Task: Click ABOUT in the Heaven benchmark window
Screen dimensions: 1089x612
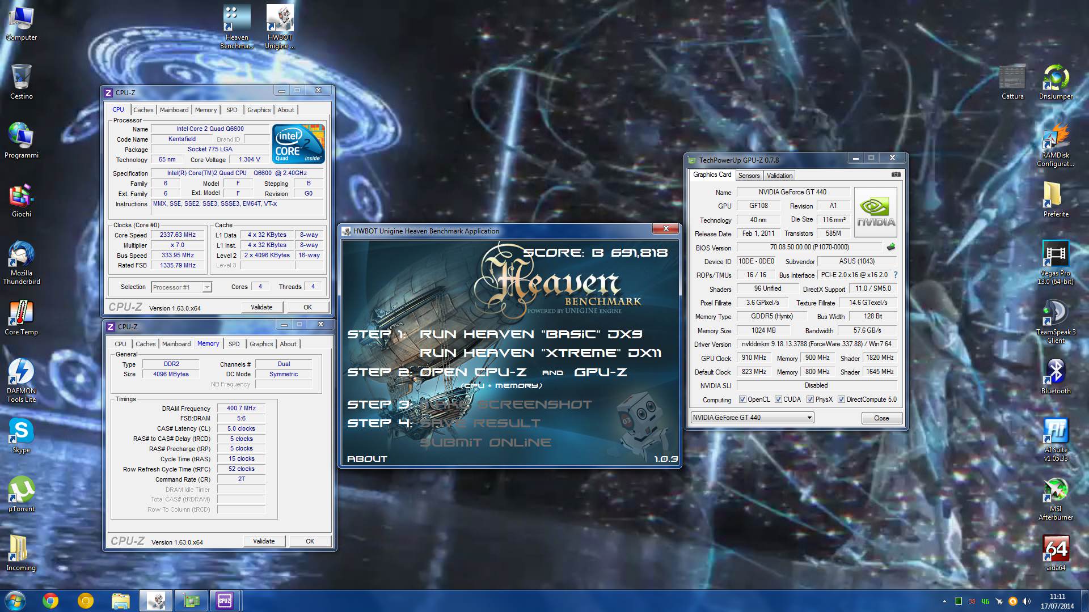Action: [367, 459]
